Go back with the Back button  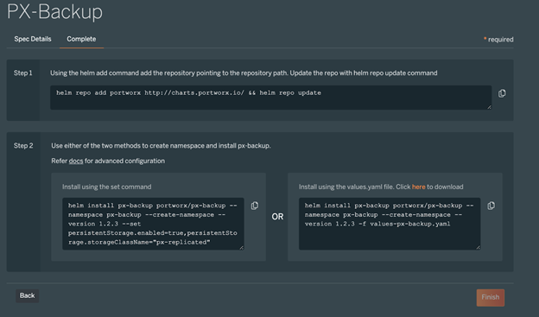[27, 295]
